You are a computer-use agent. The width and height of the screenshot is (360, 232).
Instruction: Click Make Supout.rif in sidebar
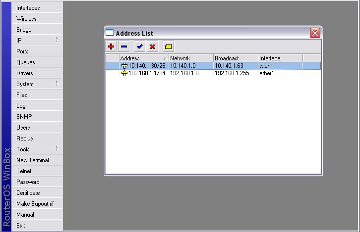pyautogui.click(x=35, y=204)
